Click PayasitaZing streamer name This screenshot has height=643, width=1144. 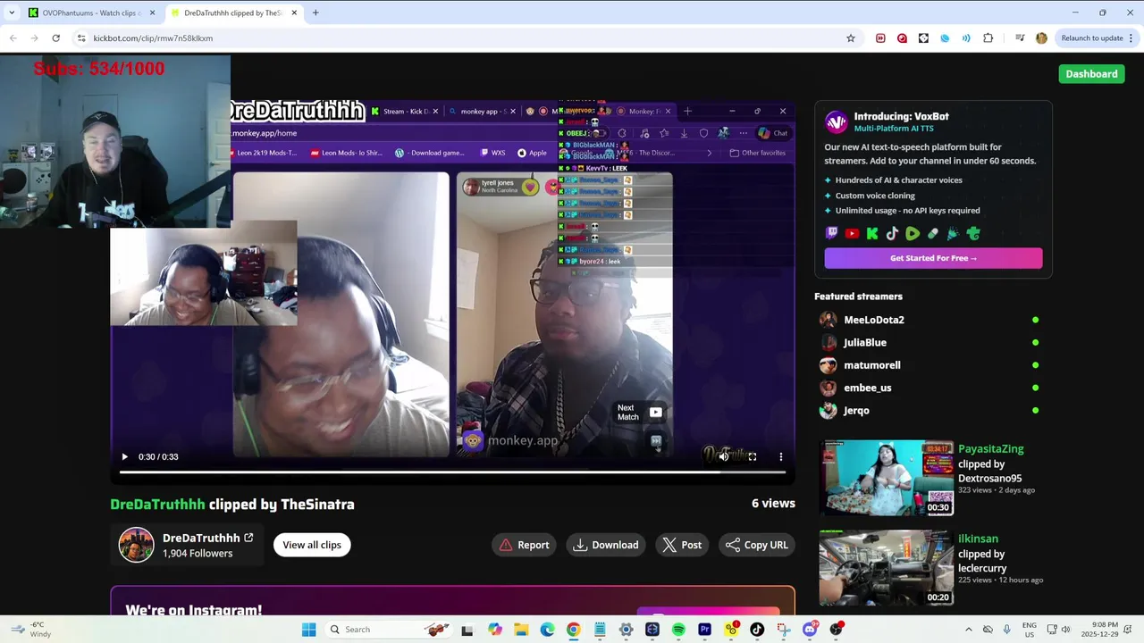991,449
